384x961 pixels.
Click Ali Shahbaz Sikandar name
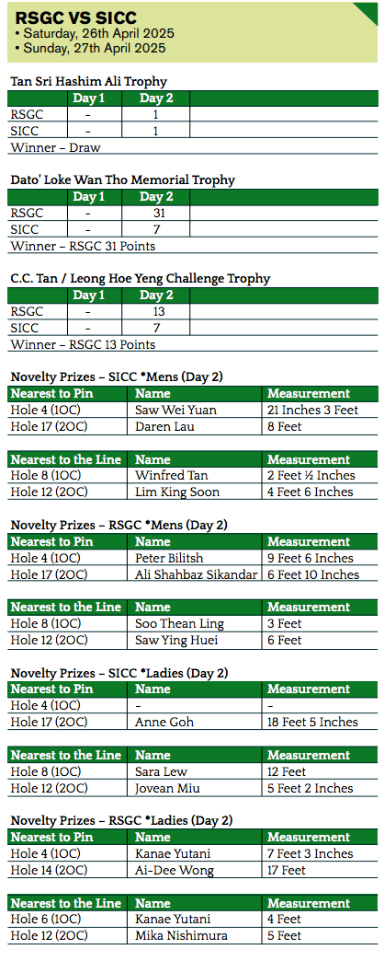[x=196, y=575]
